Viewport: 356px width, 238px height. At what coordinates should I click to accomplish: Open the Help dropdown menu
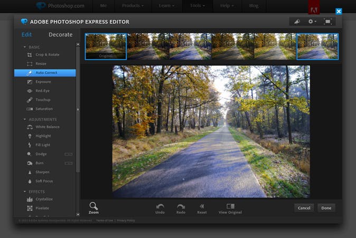click(x=227, y=6)
